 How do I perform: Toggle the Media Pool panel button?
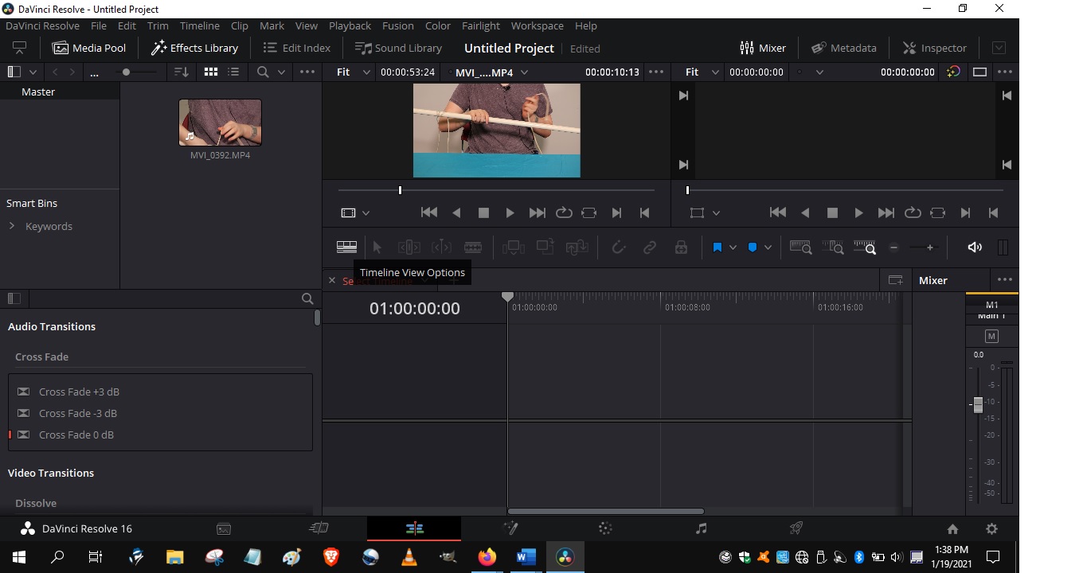tap(89, 48)
